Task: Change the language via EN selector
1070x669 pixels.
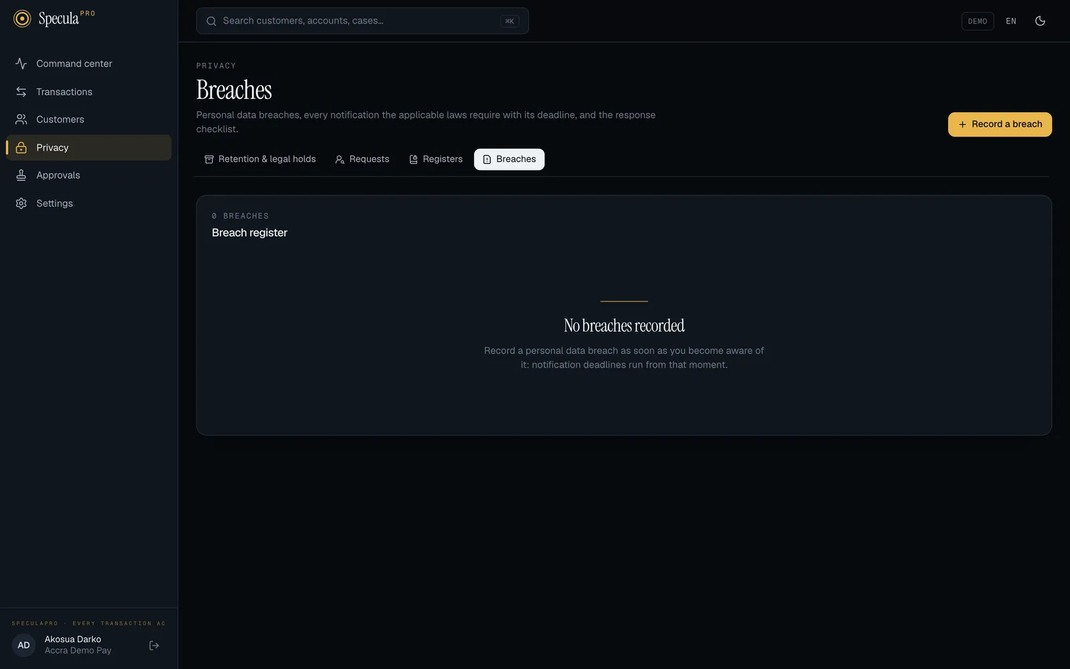Action: [1011, 21]
